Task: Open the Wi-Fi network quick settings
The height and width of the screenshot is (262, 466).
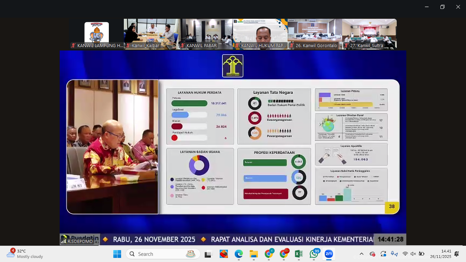Action: point(405,254)
